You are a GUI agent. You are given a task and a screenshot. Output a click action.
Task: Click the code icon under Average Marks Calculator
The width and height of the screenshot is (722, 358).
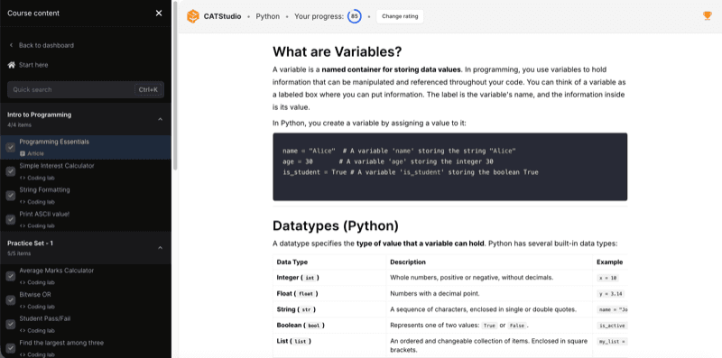22,282
